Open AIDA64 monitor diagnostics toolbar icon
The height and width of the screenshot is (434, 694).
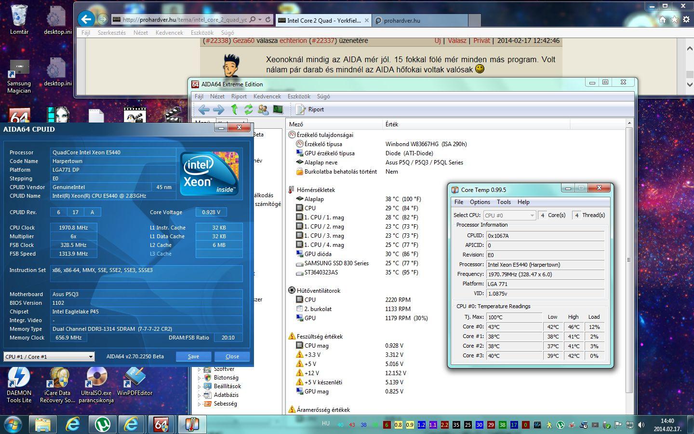coord(278,109)
